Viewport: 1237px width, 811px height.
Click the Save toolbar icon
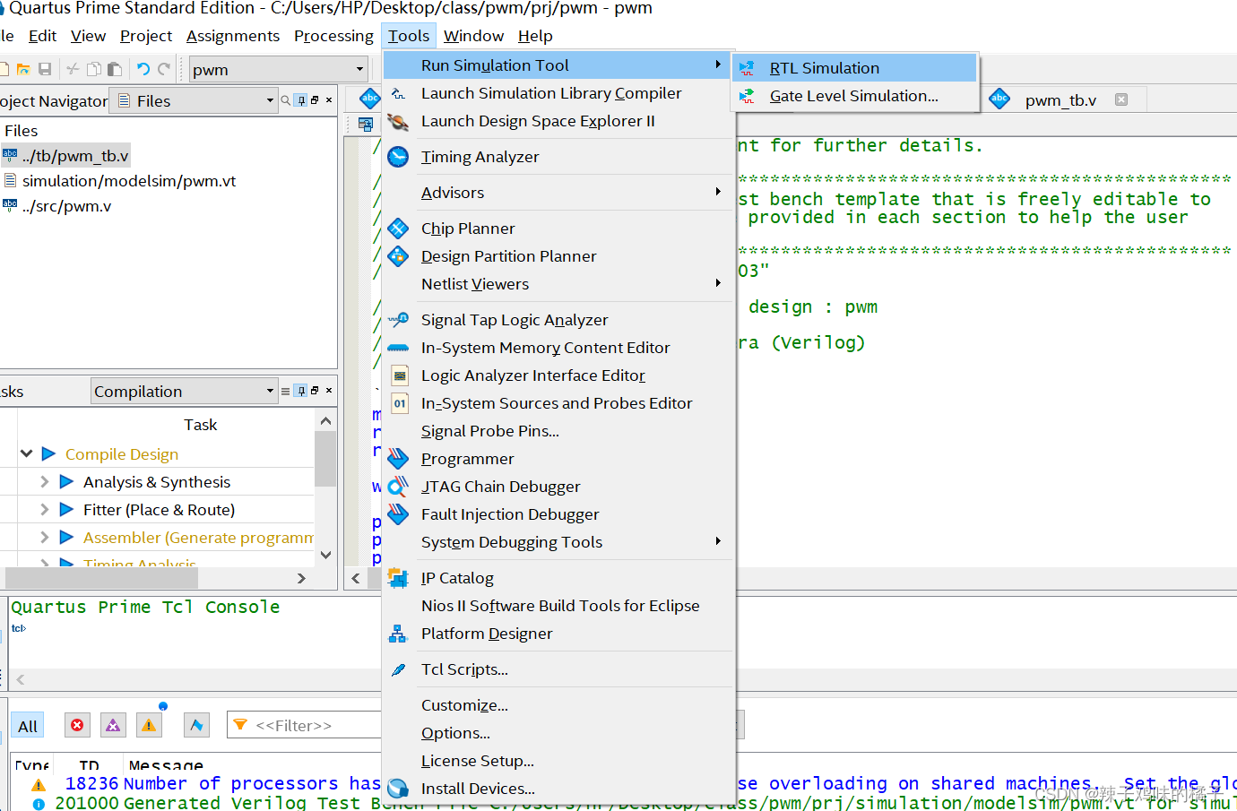45,69
